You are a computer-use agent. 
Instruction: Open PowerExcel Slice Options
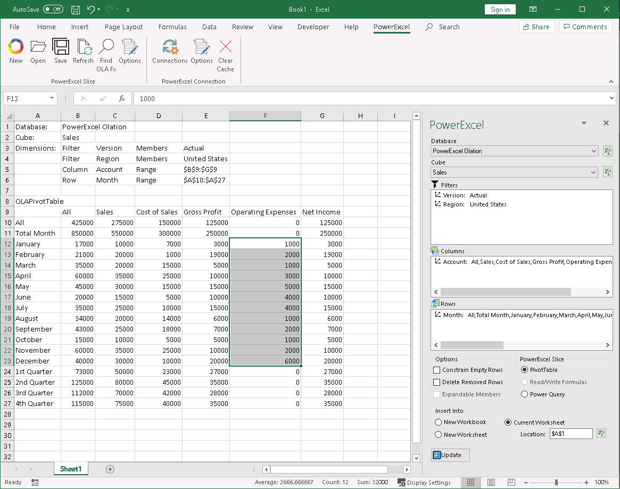click(x=130, y=51)
